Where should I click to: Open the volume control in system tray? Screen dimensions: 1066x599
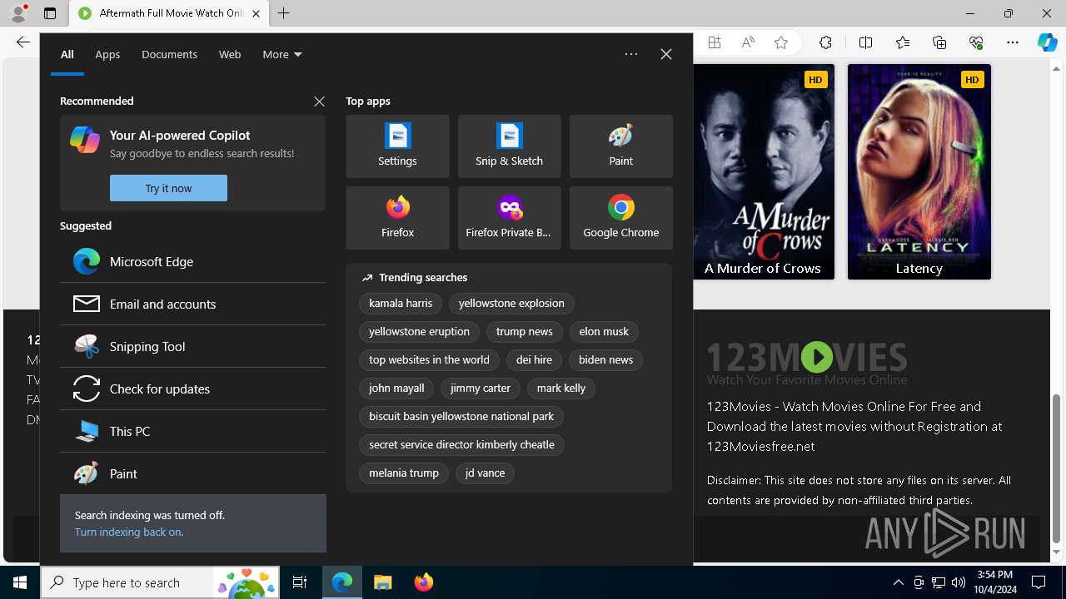(x=959, y=582)
